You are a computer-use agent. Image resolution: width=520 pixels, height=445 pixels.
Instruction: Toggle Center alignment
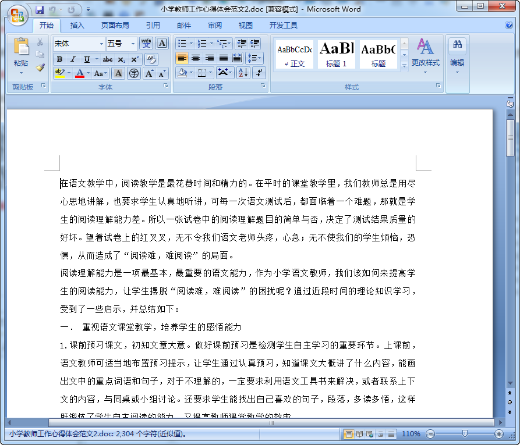click(x=196, y=58)
